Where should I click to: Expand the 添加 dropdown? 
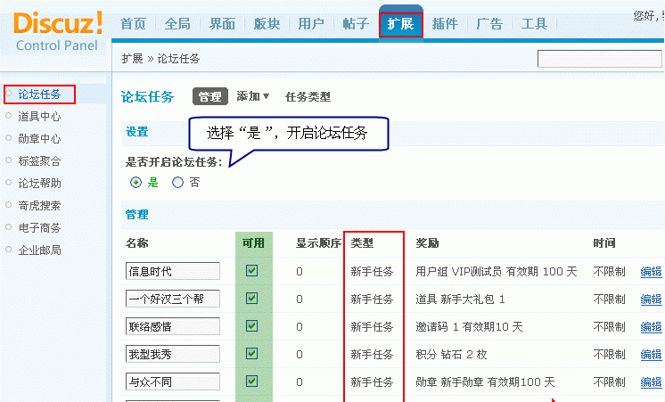[253, 96]
